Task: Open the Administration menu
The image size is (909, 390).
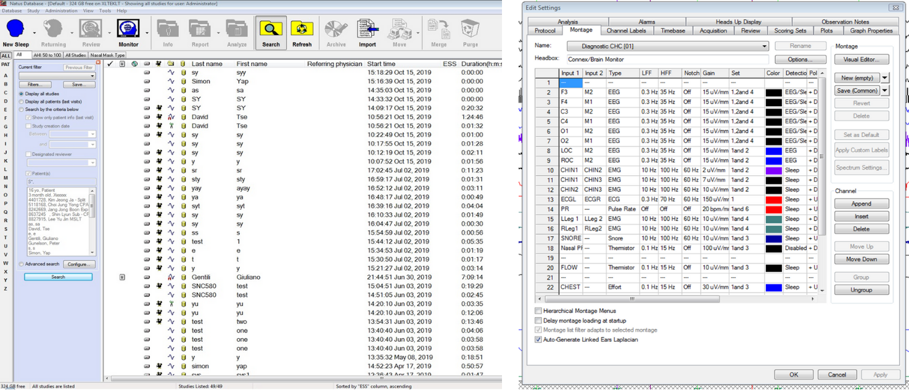Action: [x=61, y=11]
